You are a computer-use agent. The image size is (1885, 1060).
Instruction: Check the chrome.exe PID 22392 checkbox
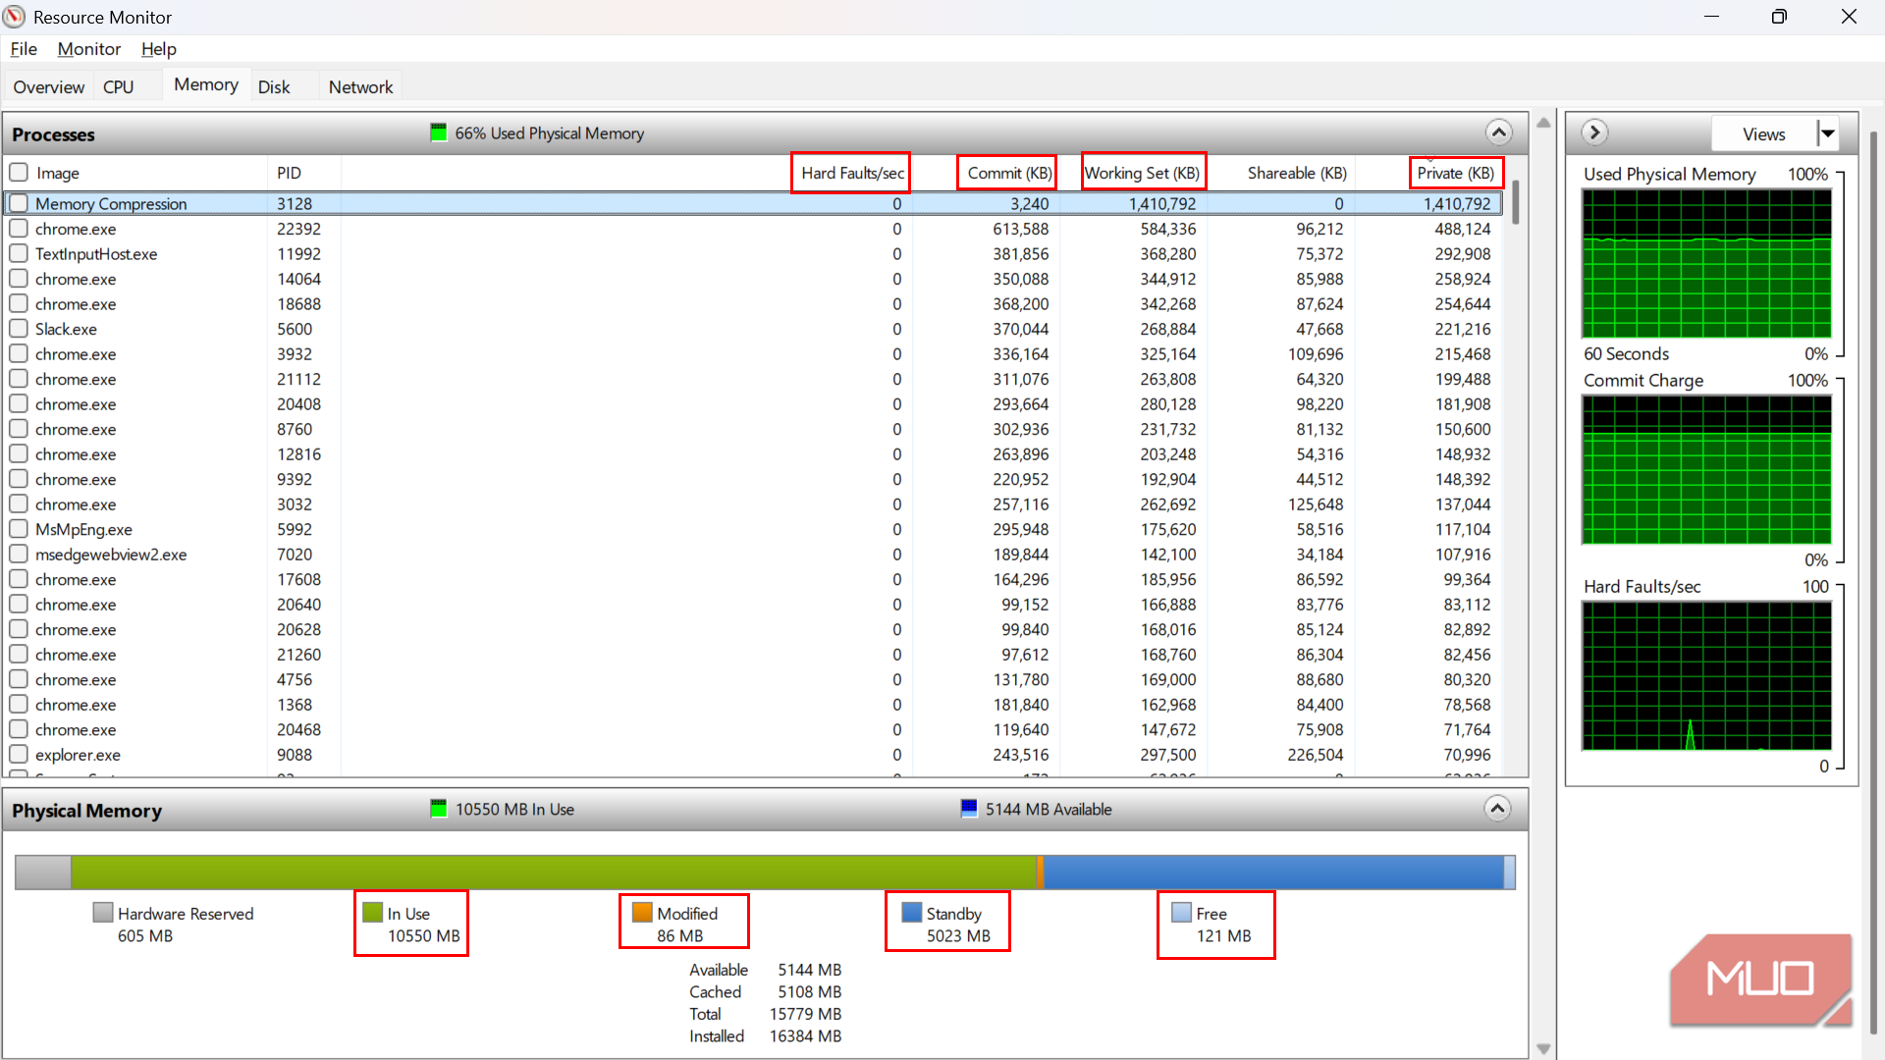(19, 229)
